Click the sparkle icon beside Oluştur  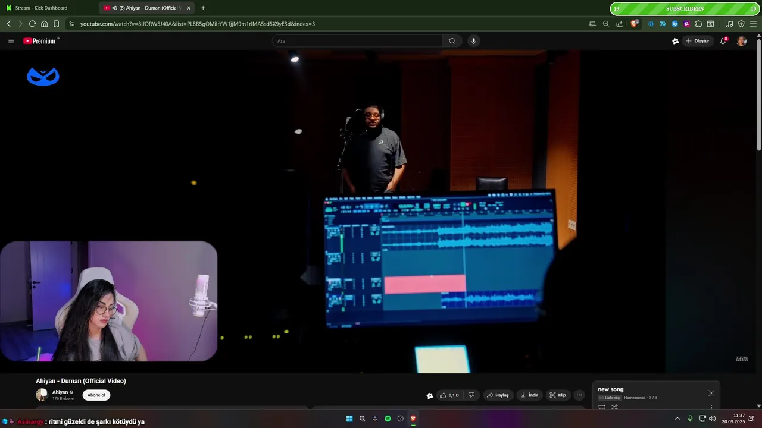tap(676, 41)
